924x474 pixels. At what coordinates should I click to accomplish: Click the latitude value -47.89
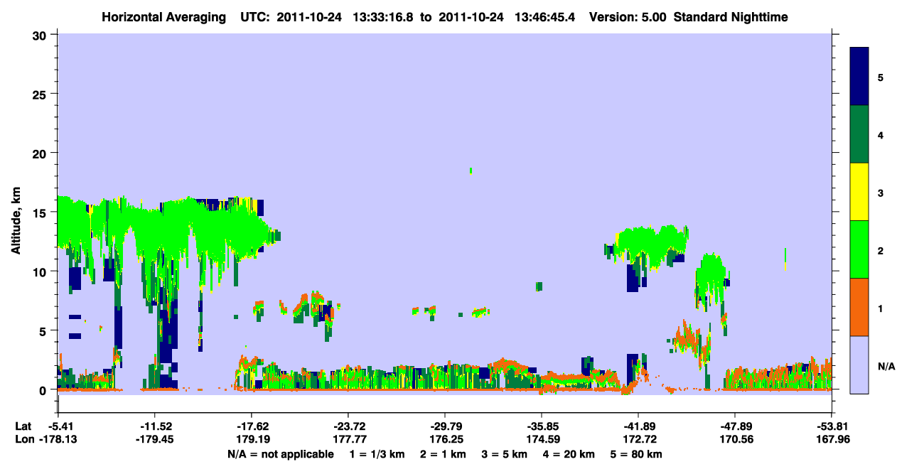pos(735,426)
